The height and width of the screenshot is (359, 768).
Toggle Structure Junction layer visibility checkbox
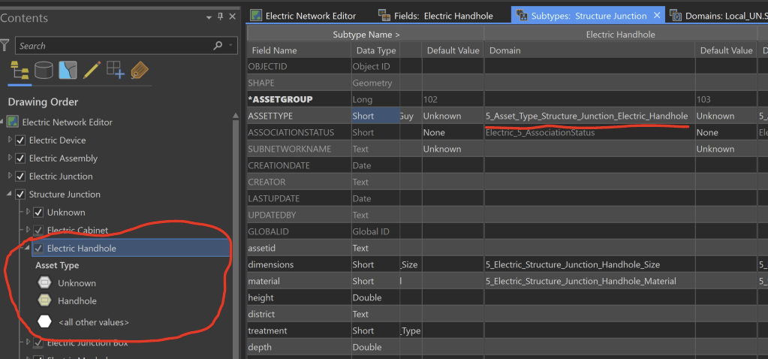20,195
